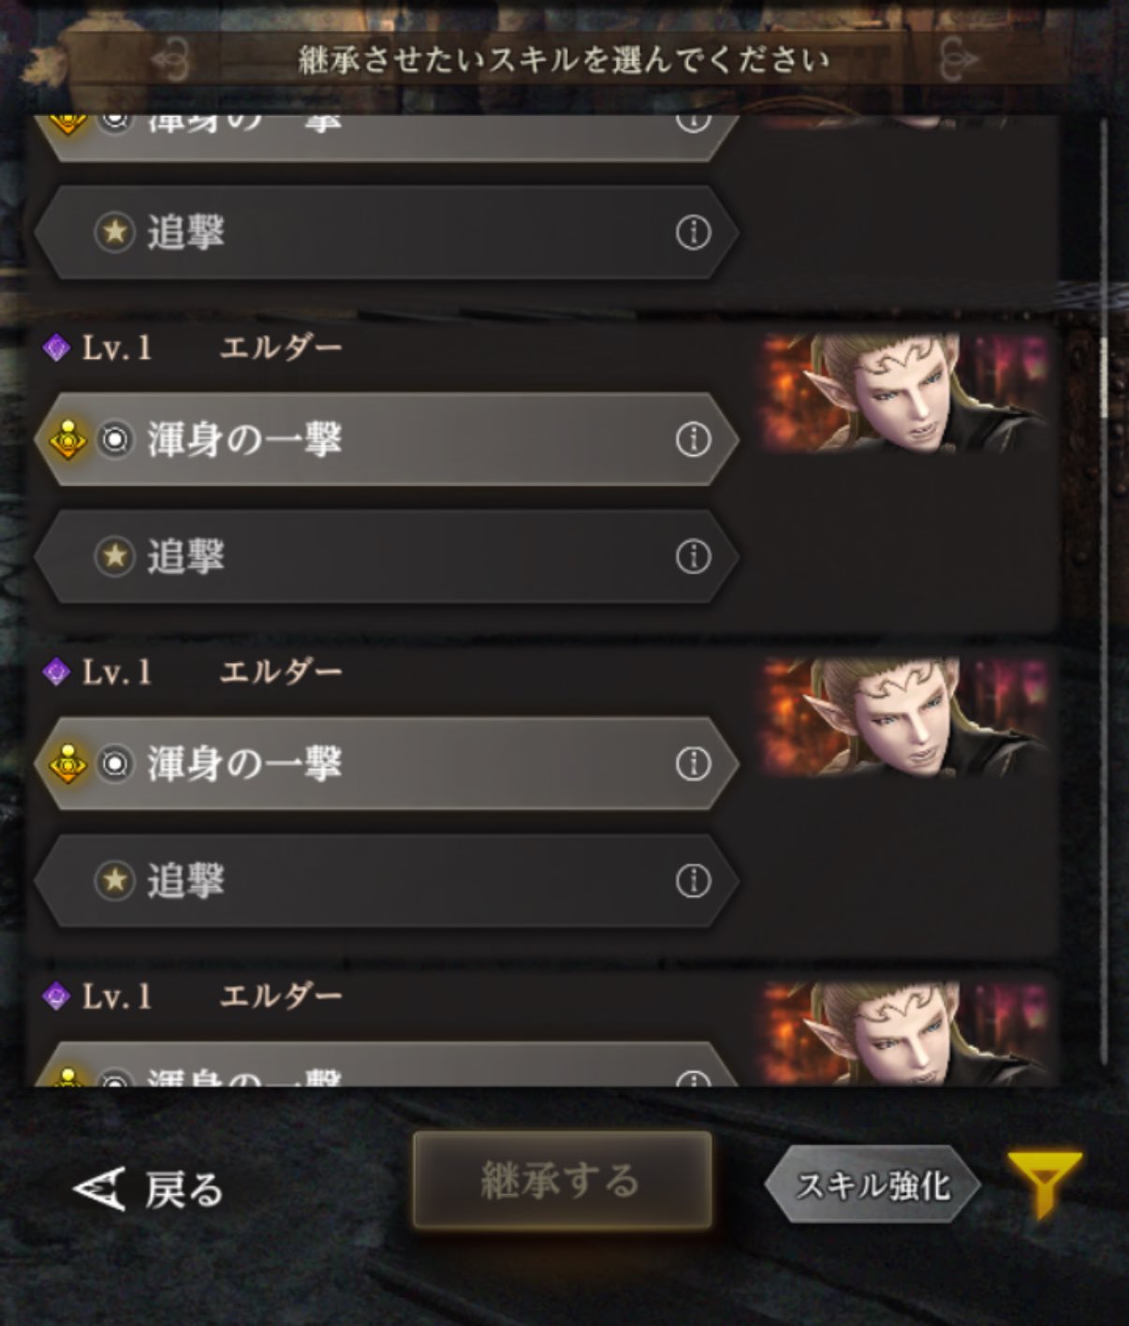This screenshot has width=1129, height=1326.
Task: Open info for first Elder's 追撃 skill
Action: pos(693,556)
